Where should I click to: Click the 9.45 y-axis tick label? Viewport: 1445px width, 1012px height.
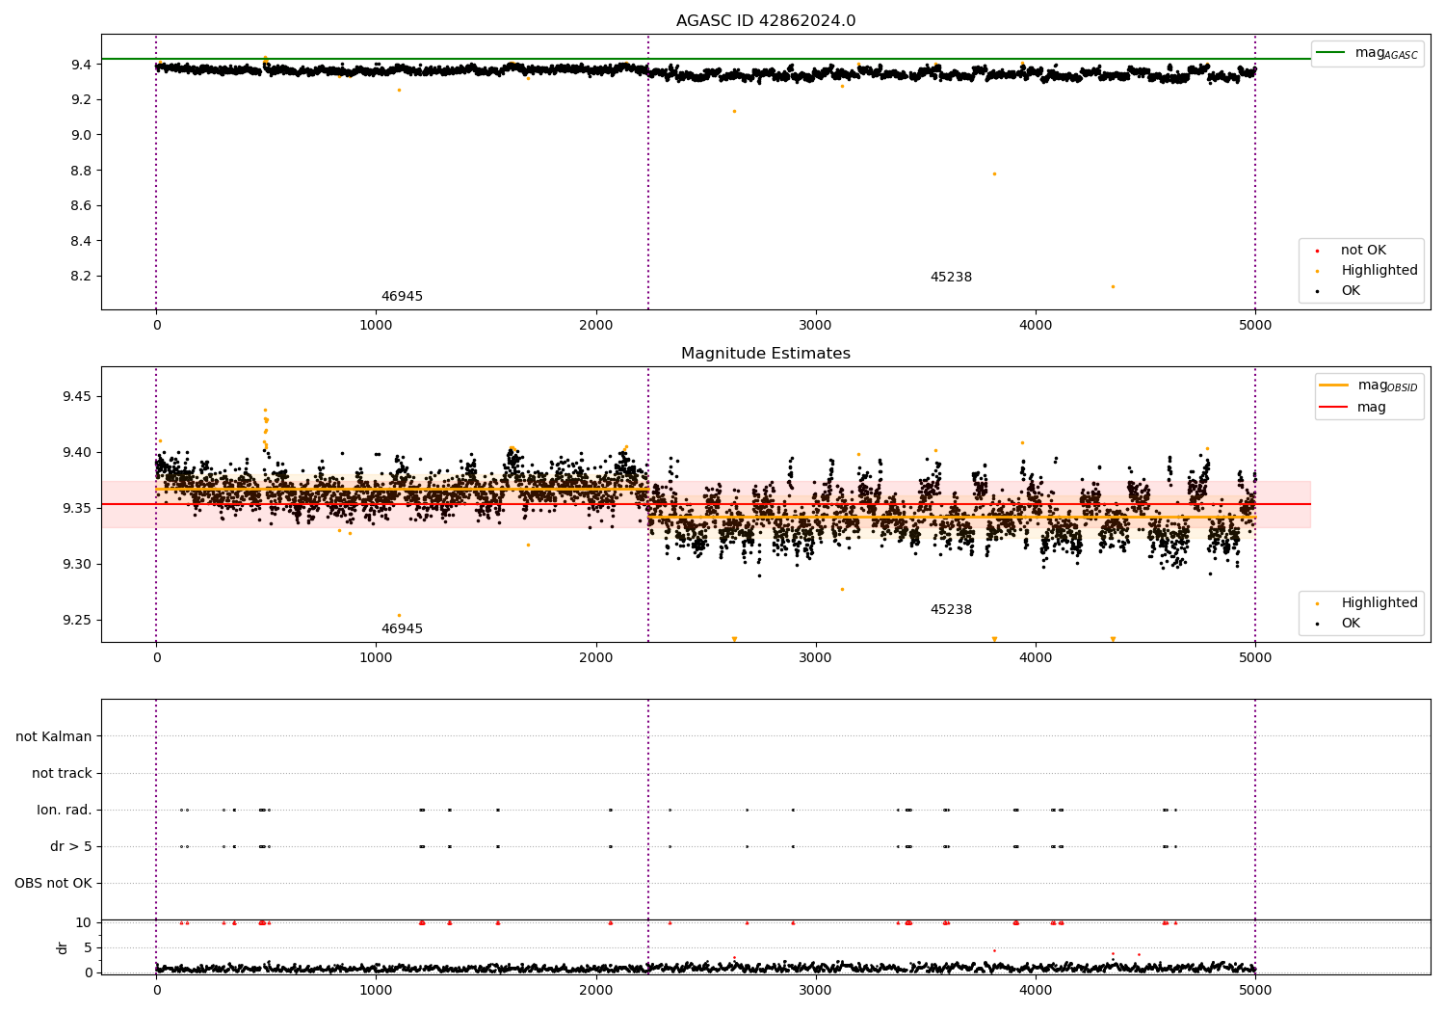77,397
